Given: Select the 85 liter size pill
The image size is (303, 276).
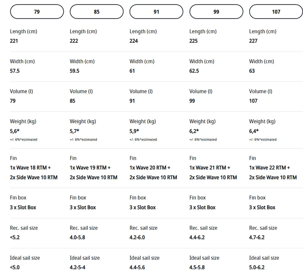Looking at the screenshot, I should tap(97, 12).
